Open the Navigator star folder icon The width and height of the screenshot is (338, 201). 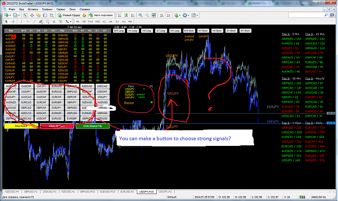click(x=38, y=15)
